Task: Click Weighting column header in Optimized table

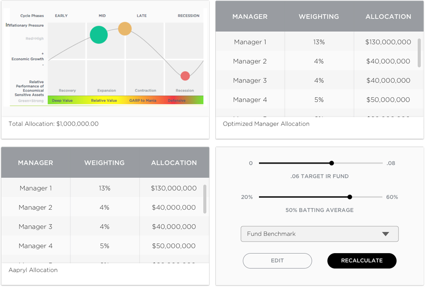Action: (x=319, y=16)
